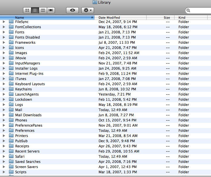
Task: Expand the FontCollections disclosure triangle
Action: (4, 27)
